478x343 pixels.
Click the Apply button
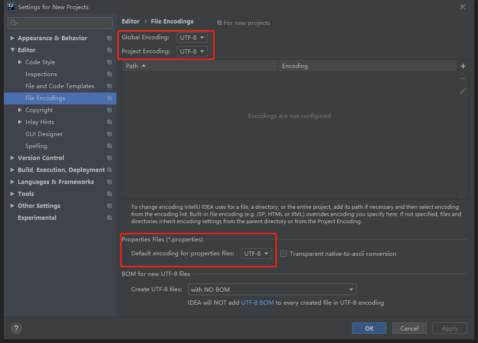(x=450, y=328)
